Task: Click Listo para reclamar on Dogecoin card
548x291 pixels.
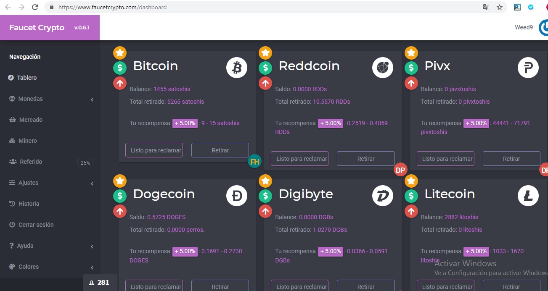Action: point(154,286)
